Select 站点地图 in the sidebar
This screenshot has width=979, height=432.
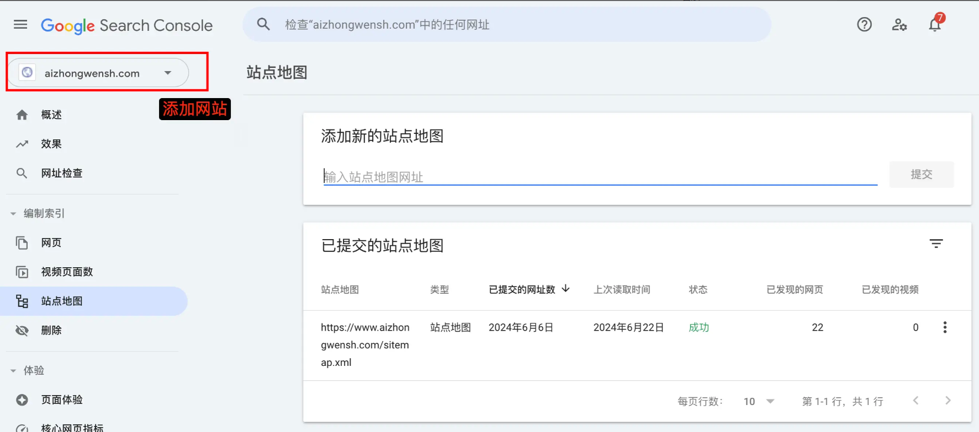(x=94, y=301)
